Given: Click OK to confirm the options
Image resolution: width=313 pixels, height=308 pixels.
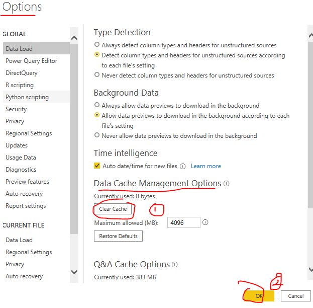Looking at the screenshot, I should [x=259, y=296].
